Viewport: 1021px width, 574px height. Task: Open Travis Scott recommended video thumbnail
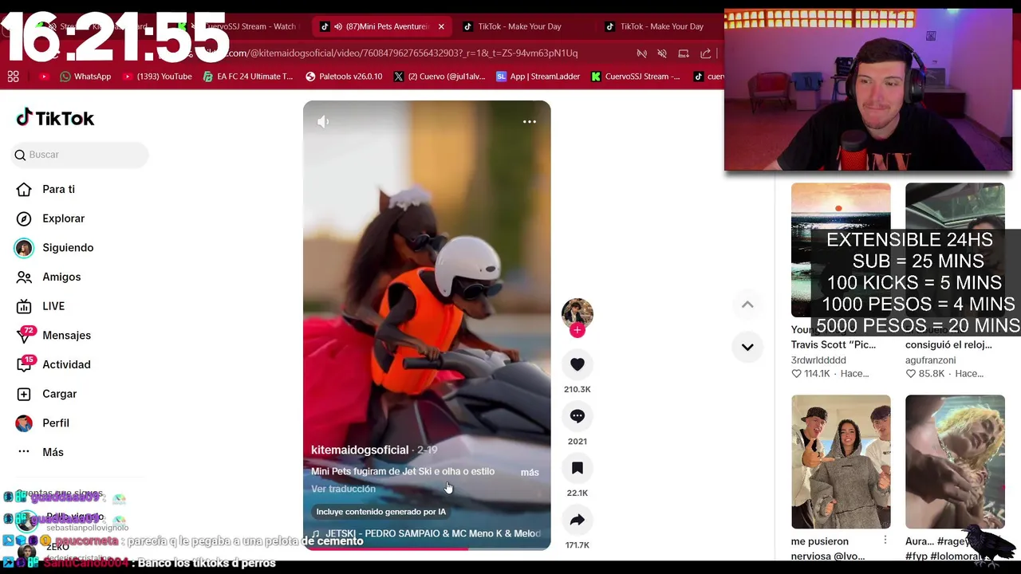click(841, 250)
